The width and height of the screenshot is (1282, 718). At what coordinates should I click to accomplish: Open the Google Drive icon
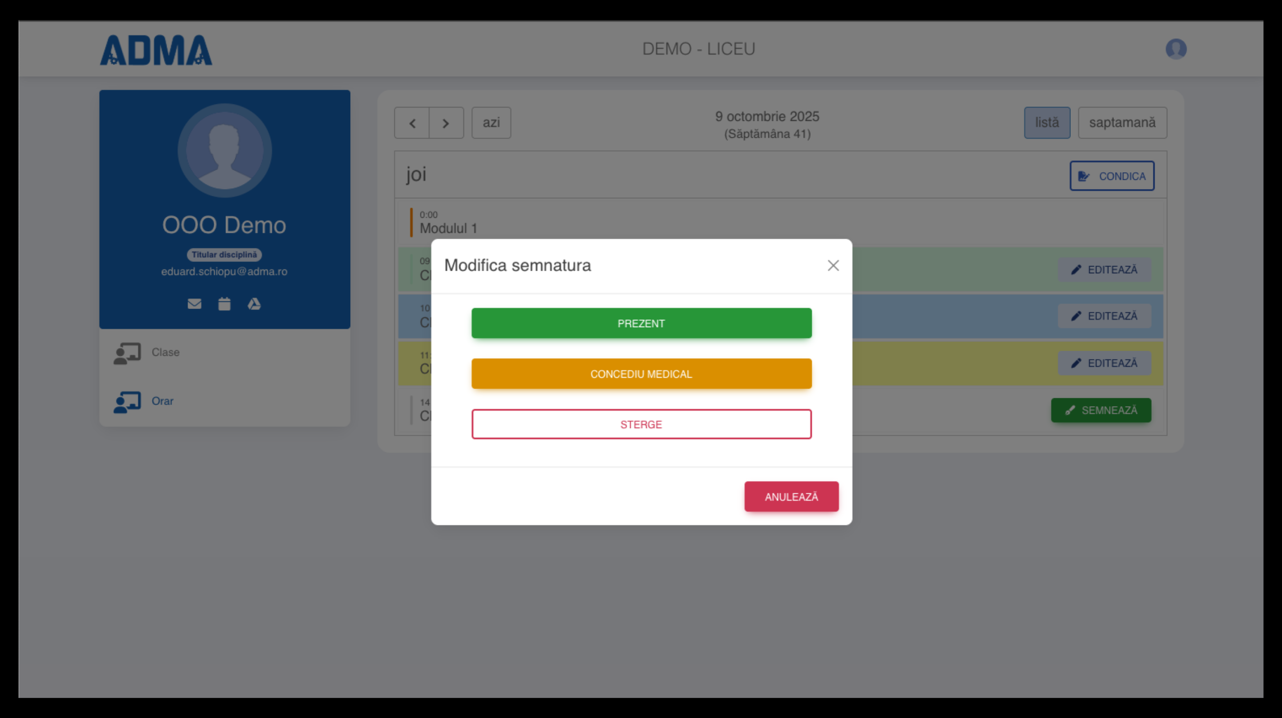click(x=254, y=304)
